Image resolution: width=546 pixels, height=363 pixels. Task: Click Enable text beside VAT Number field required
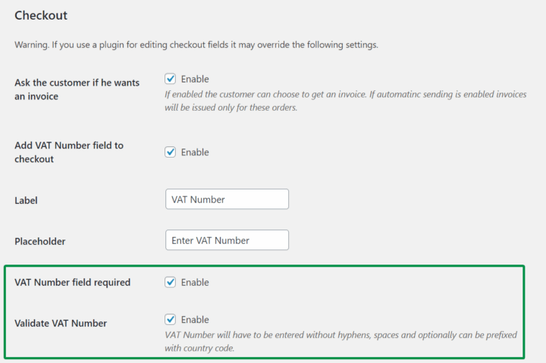(195, 282)
